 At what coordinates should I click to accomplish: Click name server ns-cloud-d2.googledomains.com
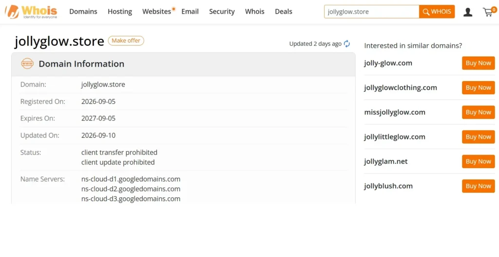131,189
